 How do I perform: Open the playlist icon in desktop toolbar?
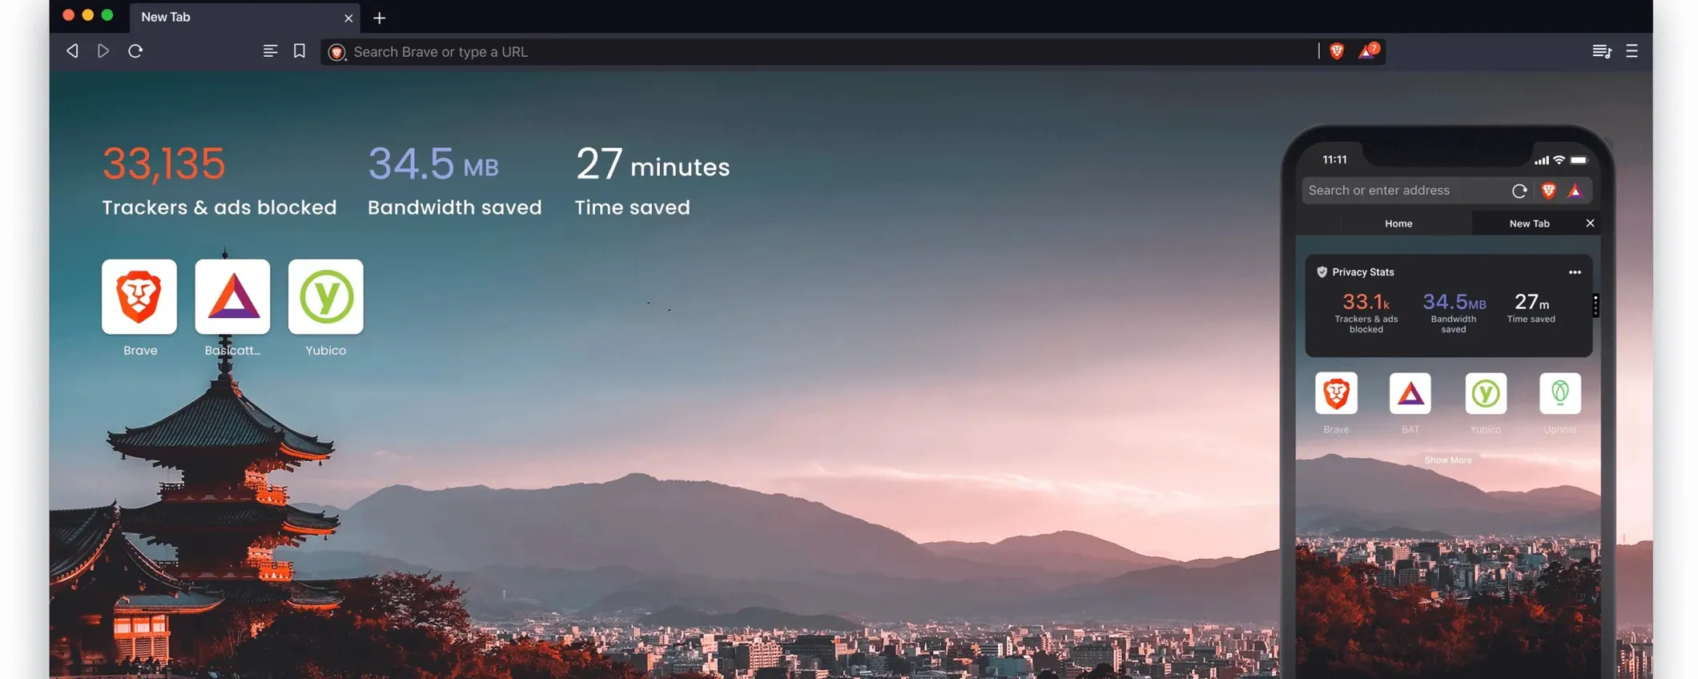coord(1602,51)
